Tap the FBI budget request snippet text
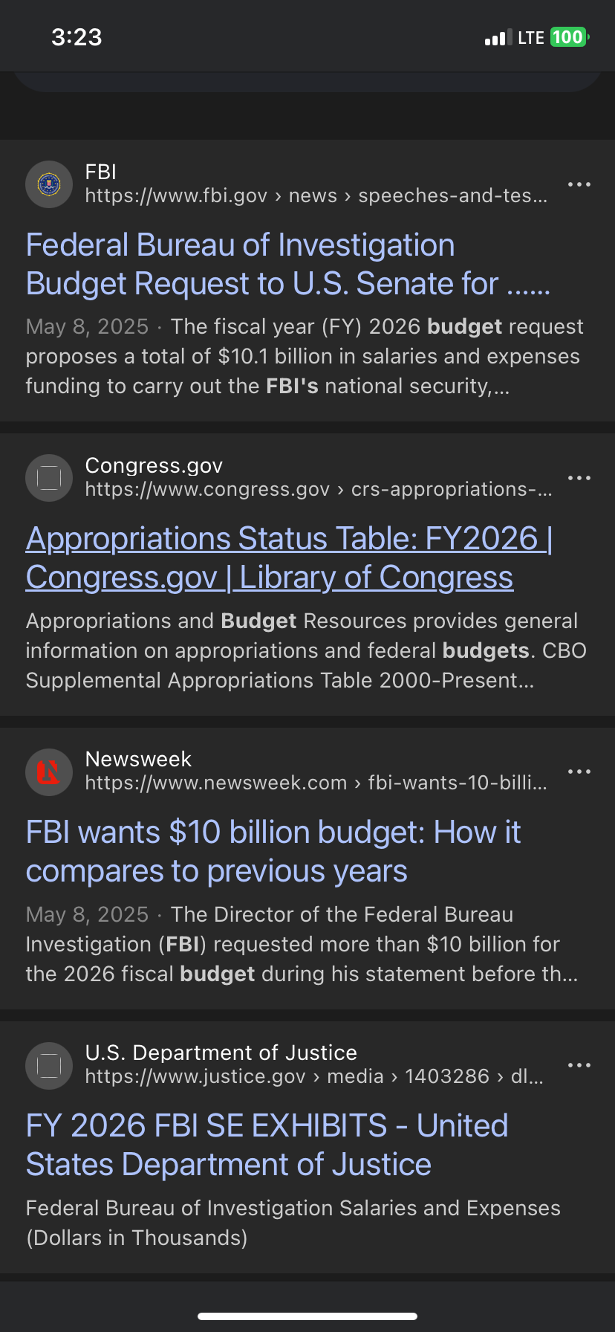This screenshot has width=615, height=1332. pos(305,357)
